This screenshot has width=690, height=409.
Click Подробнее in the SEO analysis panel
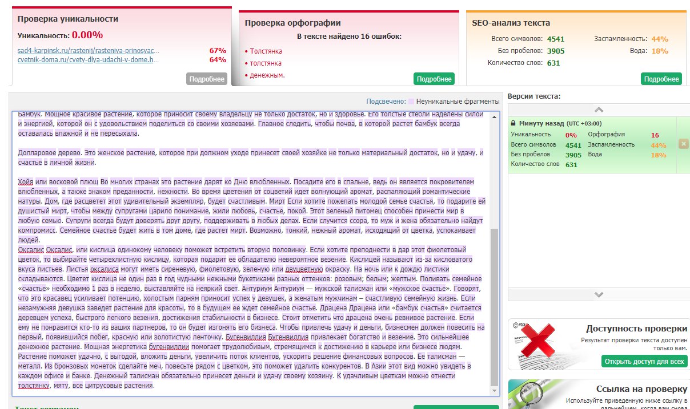coord(661,79)
